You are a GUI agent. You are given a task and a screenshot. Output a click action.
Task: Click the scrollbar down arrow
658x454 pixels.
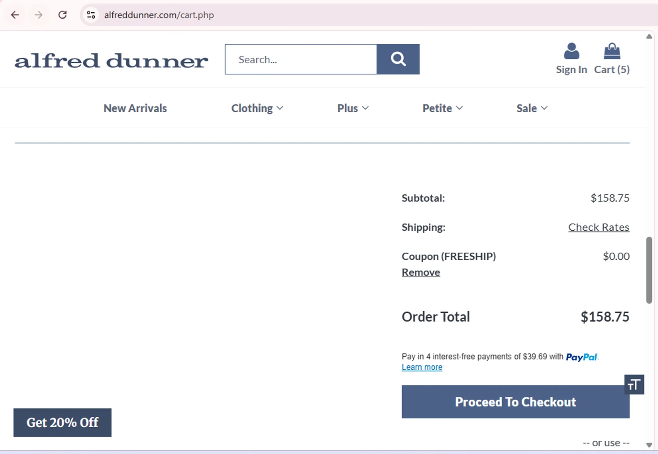click(649, 445)
